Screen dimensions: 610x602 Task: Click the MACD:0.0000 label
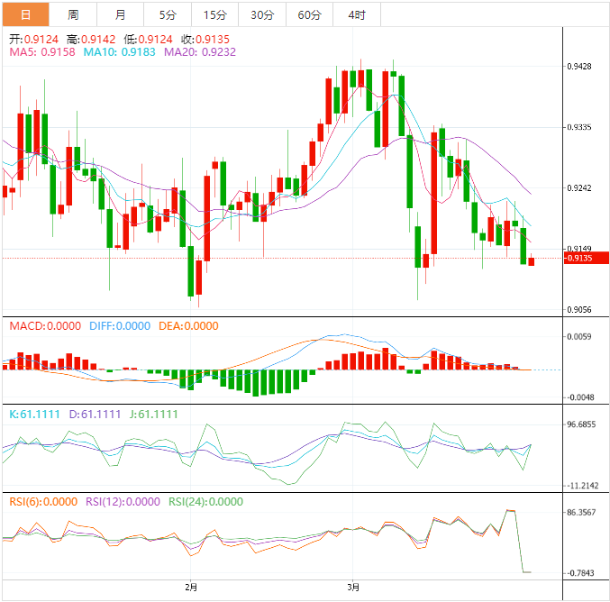pyautogui.click(x=45, y=326)
